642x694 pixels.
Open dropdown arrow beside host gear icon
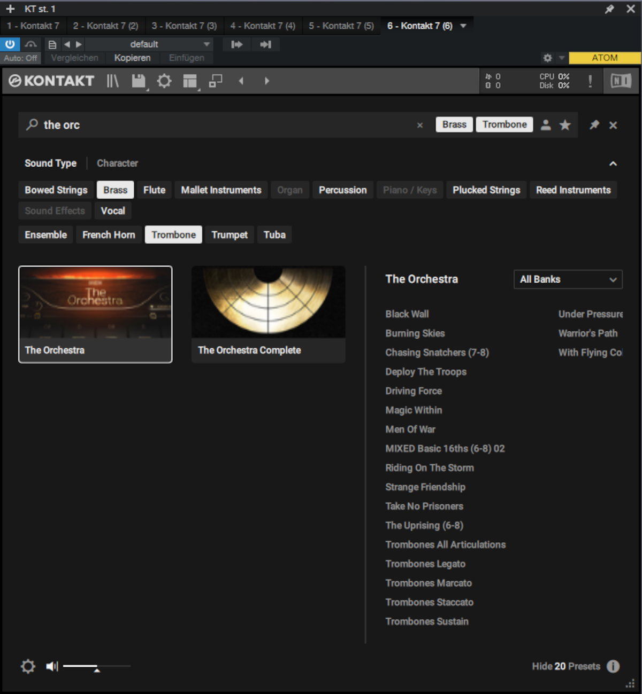(x=561, y=58)
